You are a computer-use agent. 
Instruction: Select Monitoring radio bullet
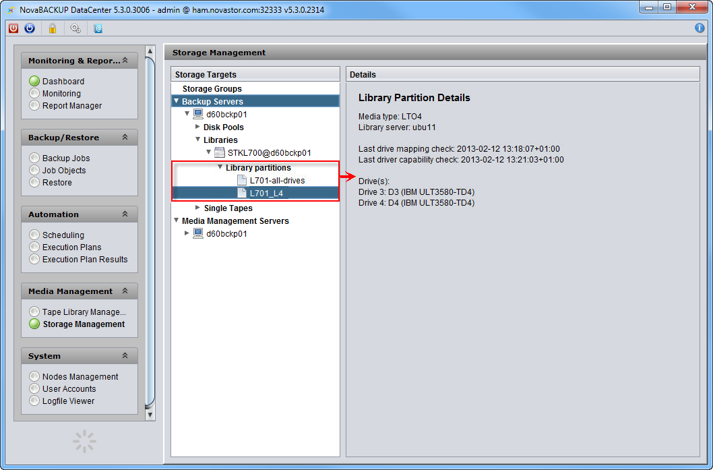(34, 93)
